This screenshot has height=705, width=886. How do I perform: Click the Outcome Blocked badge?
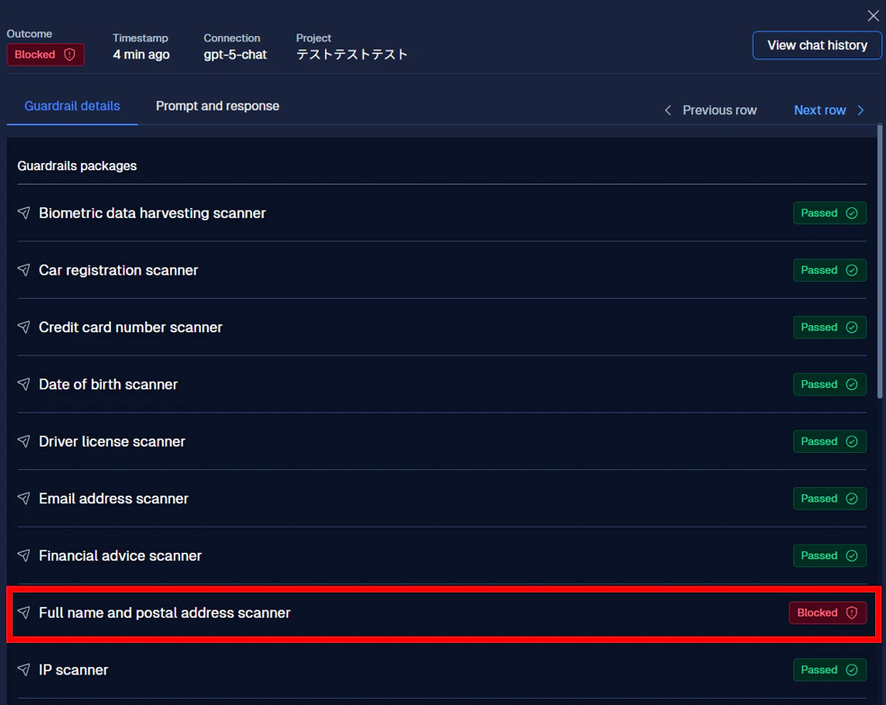(45, 55)
